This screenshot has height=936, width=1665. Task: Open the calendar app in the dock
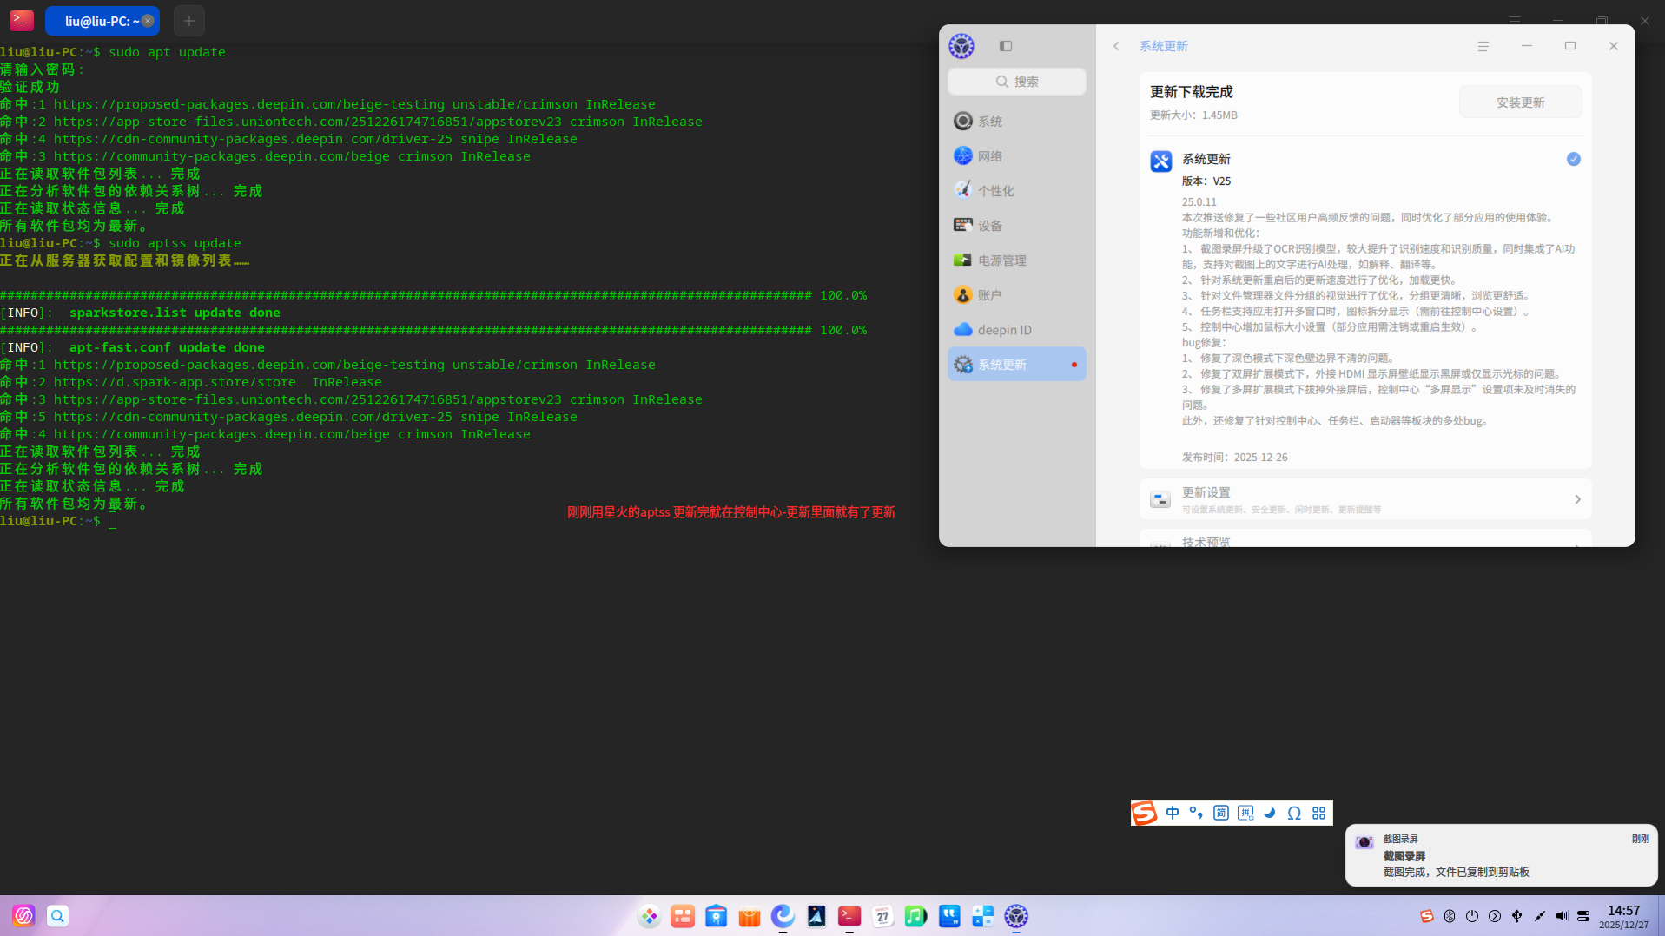[x=882, y=915]
